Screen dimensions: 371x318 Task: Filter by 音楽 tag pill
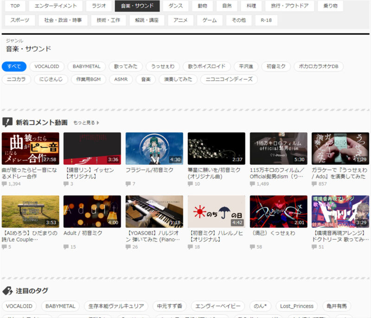[146, 79]
